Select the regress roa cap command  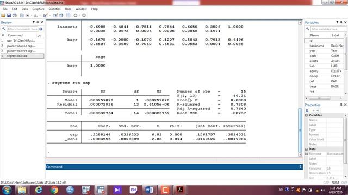(22, 56)
